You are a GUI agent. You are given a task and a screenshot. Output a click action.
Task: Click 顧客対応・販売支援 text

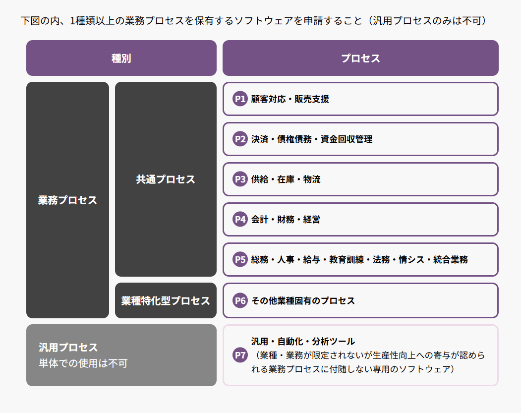point(290,99)
